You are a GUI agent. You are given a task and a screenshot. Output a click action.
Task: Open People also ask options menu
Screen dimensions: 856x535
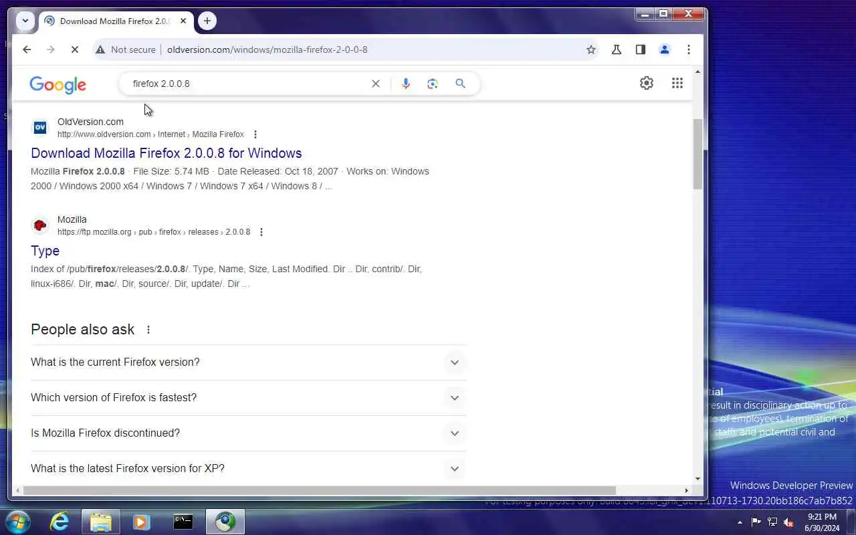click(148, 330)
